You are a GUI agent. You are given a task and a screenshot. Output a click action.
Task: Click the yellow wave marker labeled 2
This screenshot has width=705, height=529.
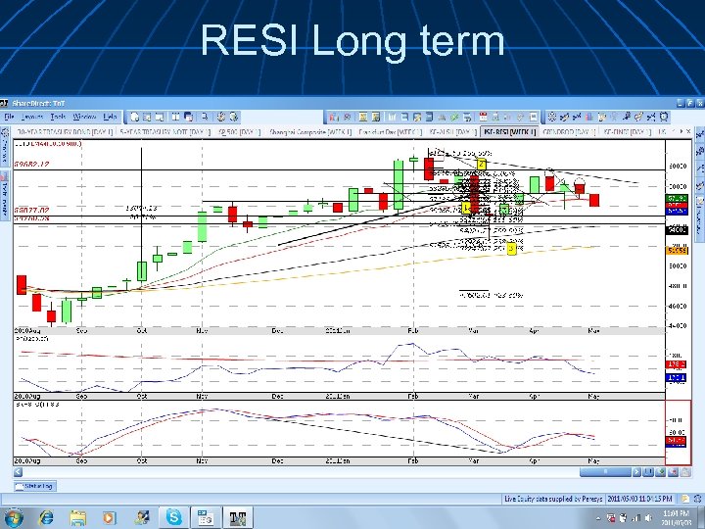(481, 165)
